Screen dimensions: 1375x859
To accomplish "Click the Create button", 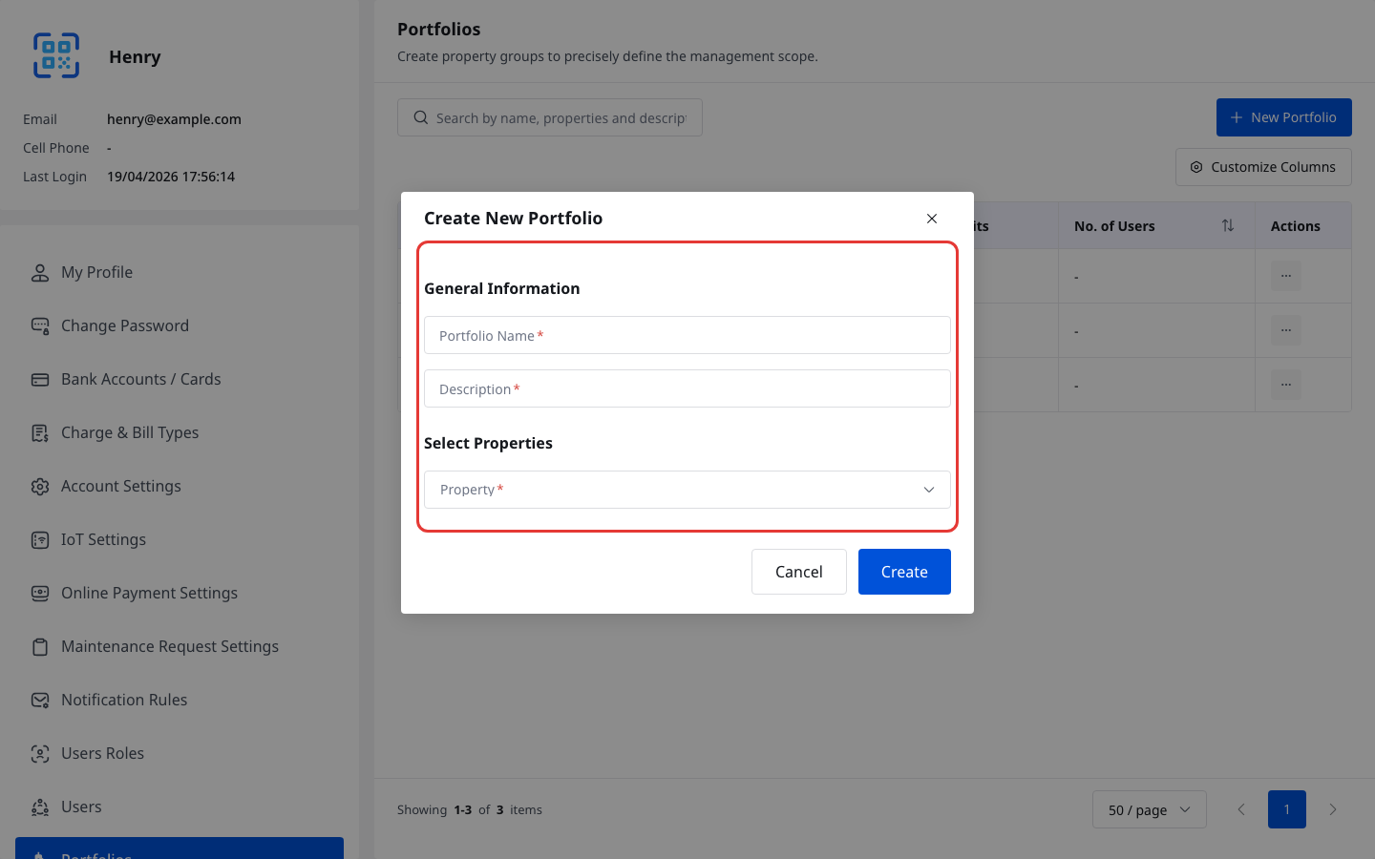I will 904,572.
